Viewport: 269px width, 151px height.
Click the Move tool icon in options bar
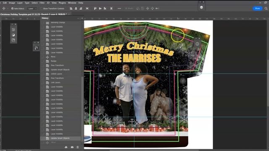pyautogui.click(x=3, y=8)
